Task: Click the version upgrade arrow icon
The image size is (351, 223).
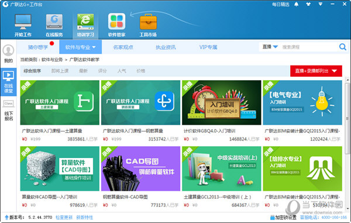Action: pos(6,217)
